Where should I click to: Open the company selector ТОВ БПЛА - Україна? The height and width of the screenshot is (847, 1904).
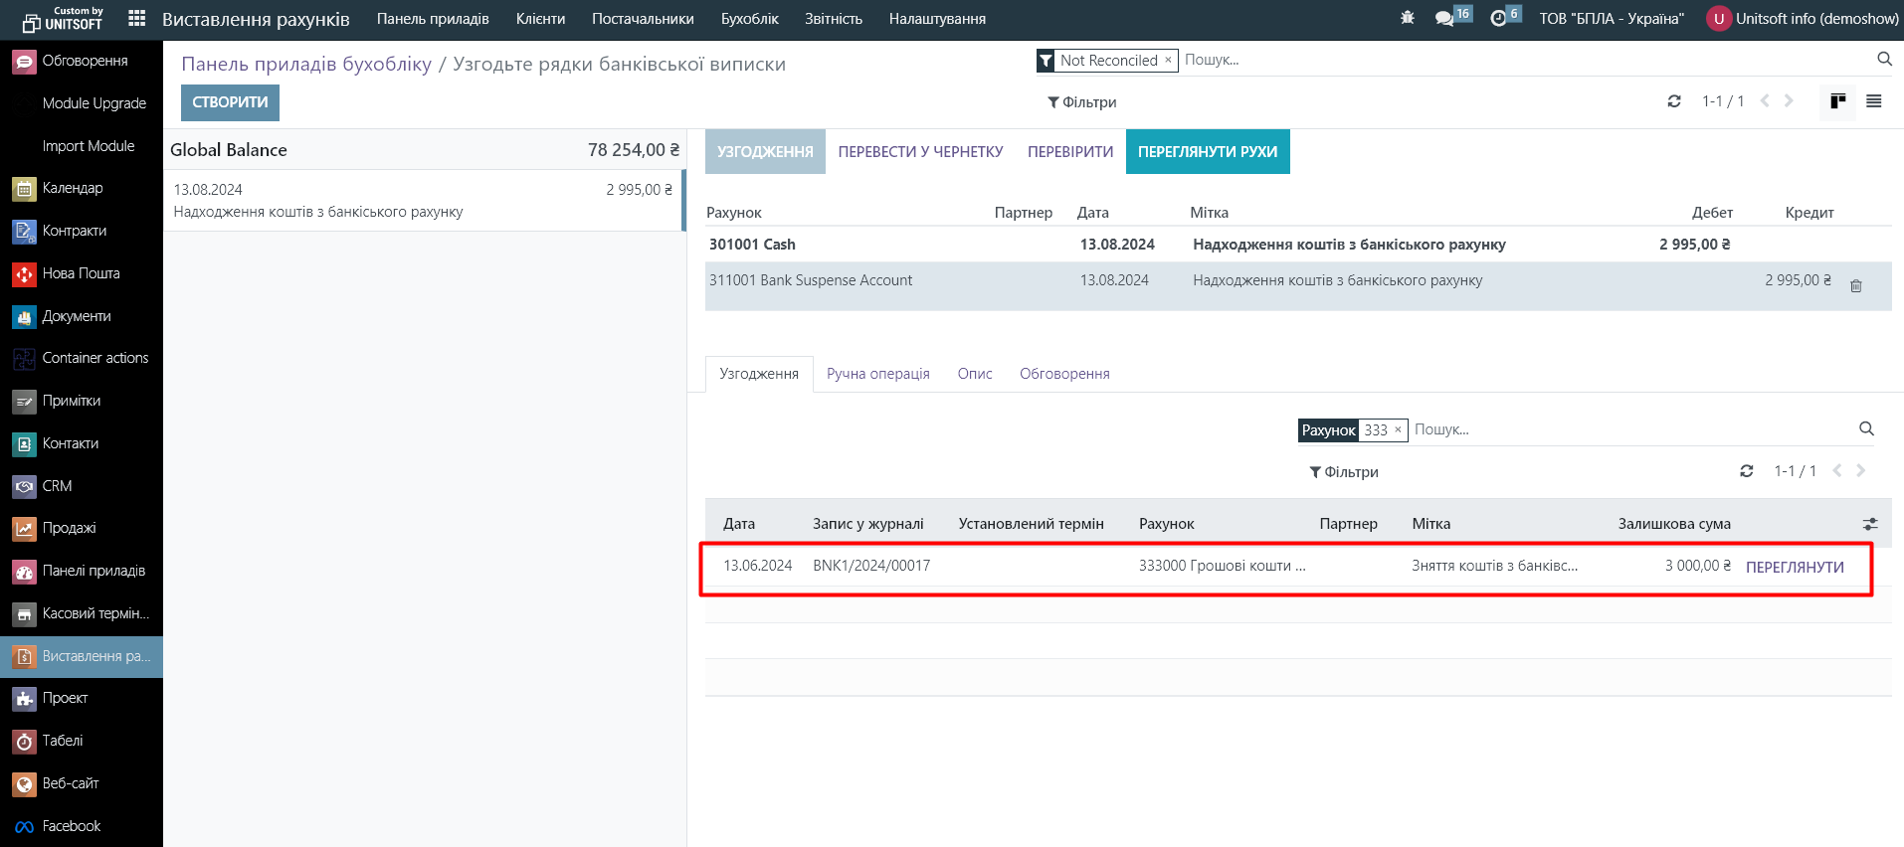pyautogui.click(x=1611, y=19)
